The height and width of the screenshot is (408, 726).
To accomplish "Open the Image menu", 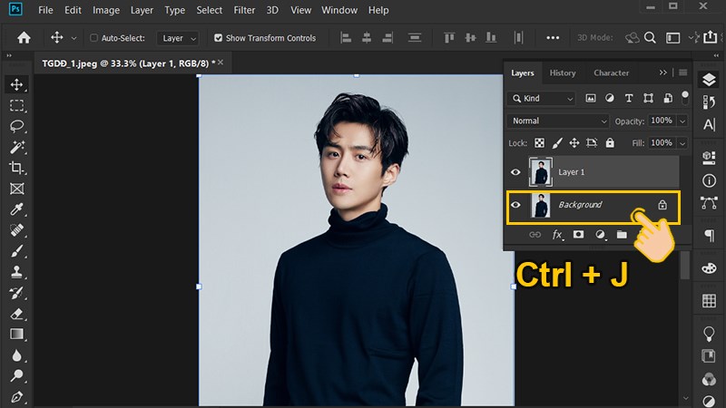I will click(x=106, y=10).
